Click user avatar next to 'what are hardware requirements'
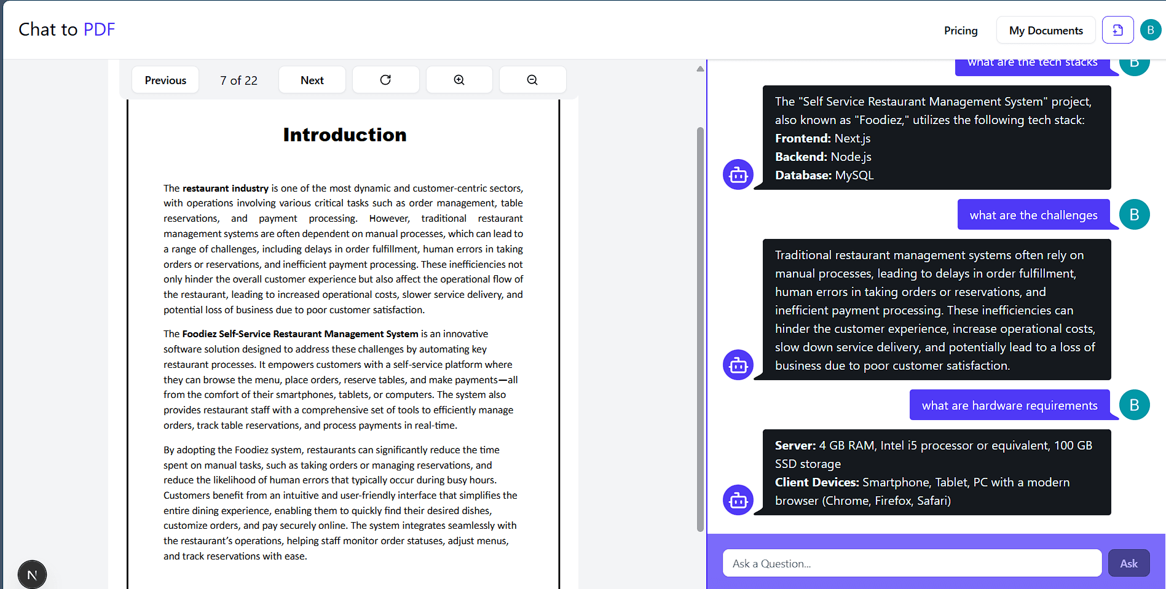 point(1134,405)
